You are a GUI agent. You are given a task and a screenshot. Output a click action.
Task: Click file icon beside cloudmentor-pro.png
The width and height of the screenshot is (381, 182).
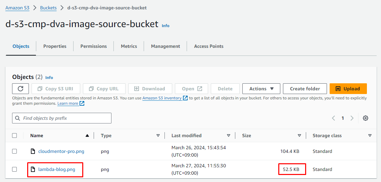coord(33,151)
